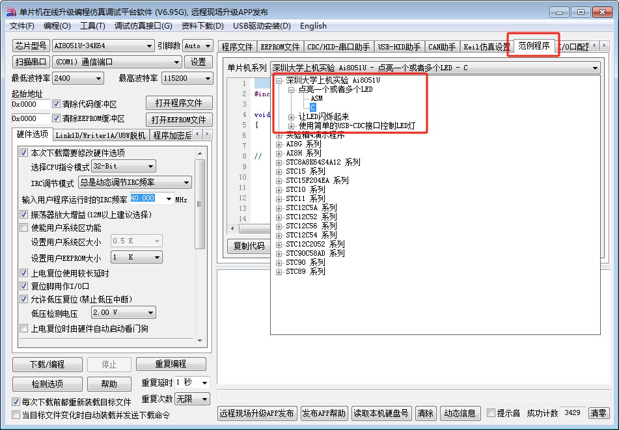619x430 pixels.
Task: Expand the STC15 系列 node
Action: click(279, 172)
